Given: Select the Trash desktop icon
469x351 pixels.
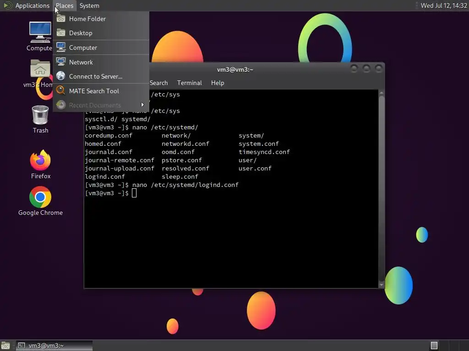Looking at the screenshot, I should [40, 119].
